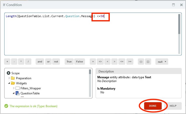The width and height of the screenshot is (186, 114).
Task: Select the QuestionTable tree item
Action: tap(30, 93)
